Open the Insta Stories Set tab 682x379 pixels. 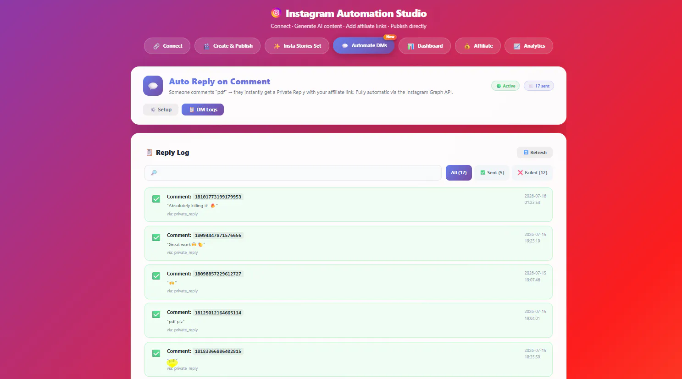click(297, 46)
